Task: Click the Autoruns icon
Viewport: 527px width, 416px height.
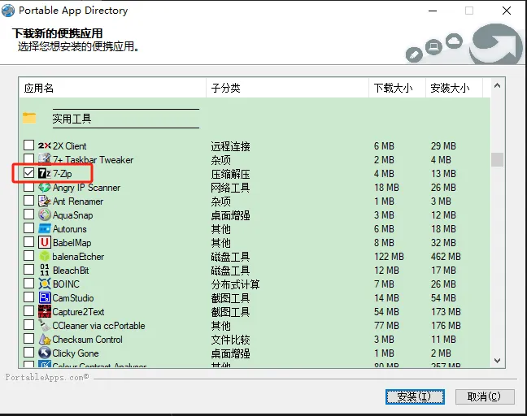Action: point(45,228)
